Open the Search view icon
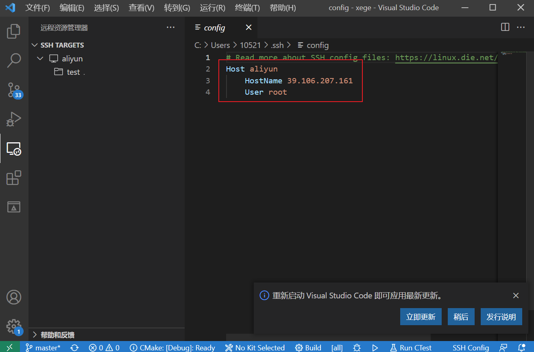The image size is (534, 352). click(14, 61)
